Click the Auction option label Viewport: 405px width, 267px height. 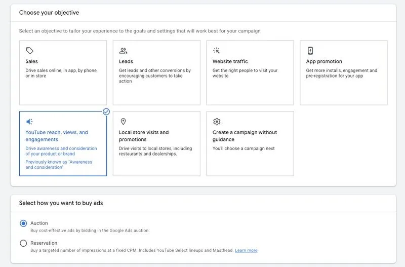[39, 223]
